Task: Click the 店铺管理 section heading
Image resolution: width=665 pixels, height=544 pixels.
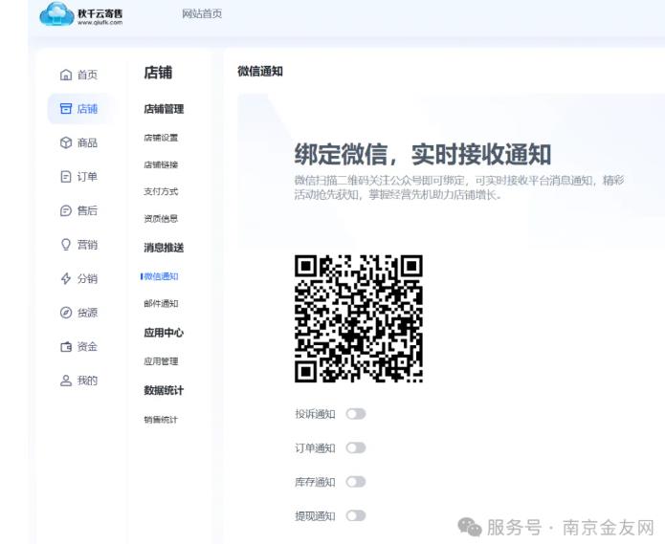Action: coord(164,109)
